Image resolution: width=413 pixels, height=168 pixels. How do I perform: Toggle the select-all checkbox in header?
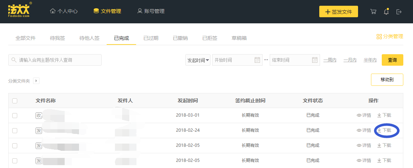point(15,101)
